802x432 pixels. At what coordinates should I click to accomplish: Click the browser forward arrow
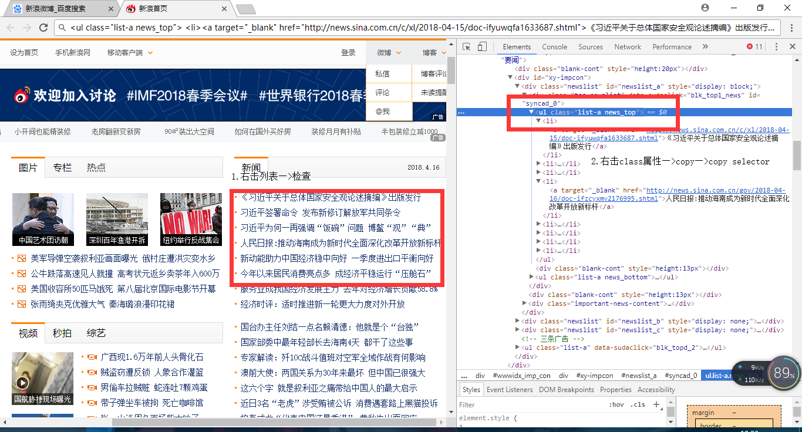pyautogui.click(x=27, y=28)
